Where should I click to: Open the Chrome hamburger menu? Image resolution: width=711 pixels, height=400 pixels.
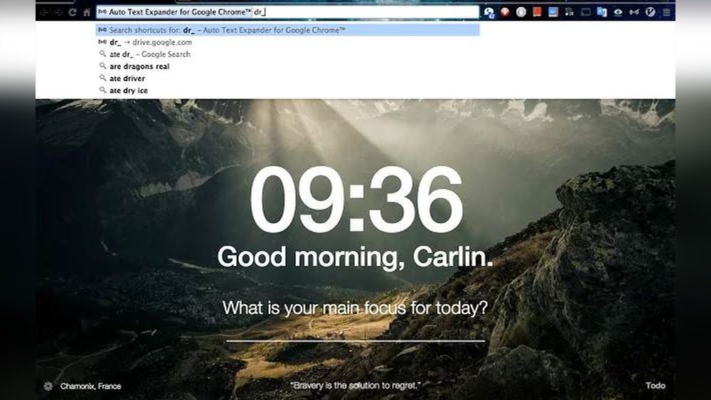click(667, 12)
